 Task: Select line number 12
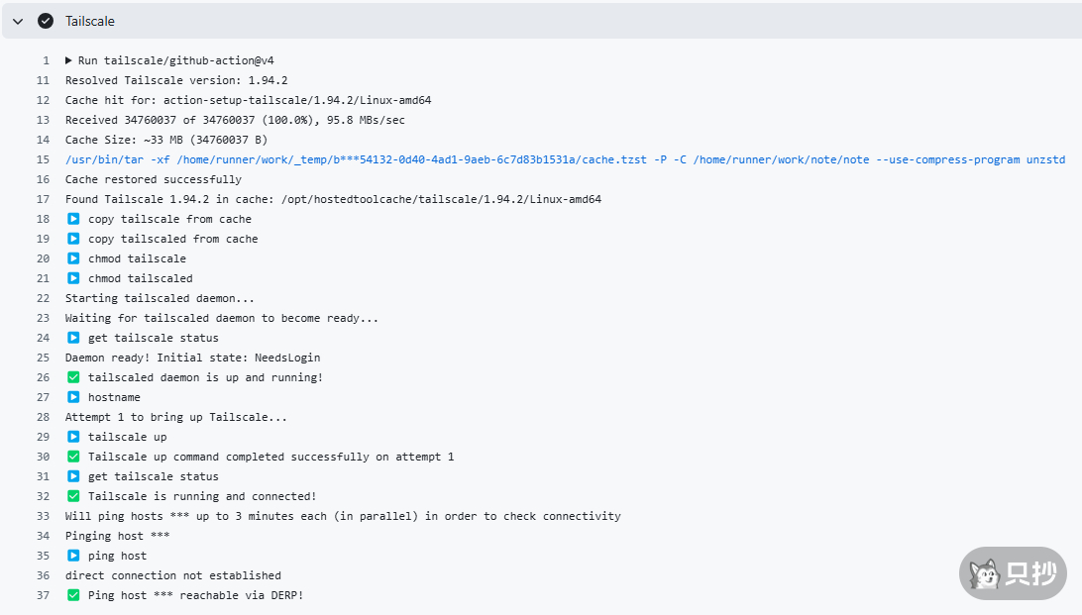point(43,101)
